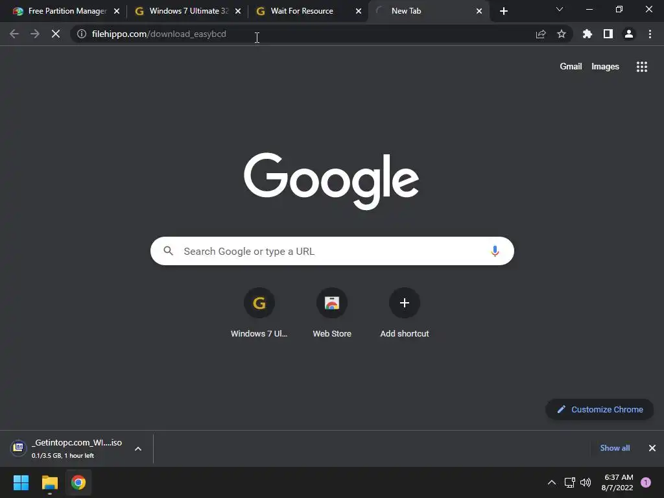
Task: Expand download options for the ISO file
Action: 138,449
